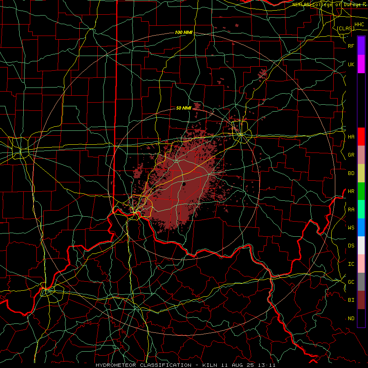Click the "RA" legend label
The width and height of the screenshot is (368, 368).
click(x=351, y=209)
